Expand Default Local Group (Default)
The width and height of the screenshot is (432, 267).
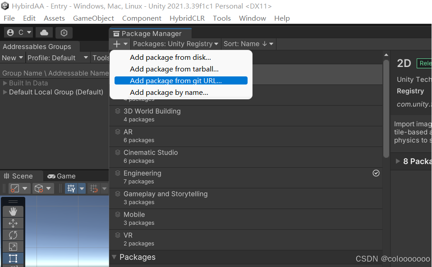[x=5, y=92]
